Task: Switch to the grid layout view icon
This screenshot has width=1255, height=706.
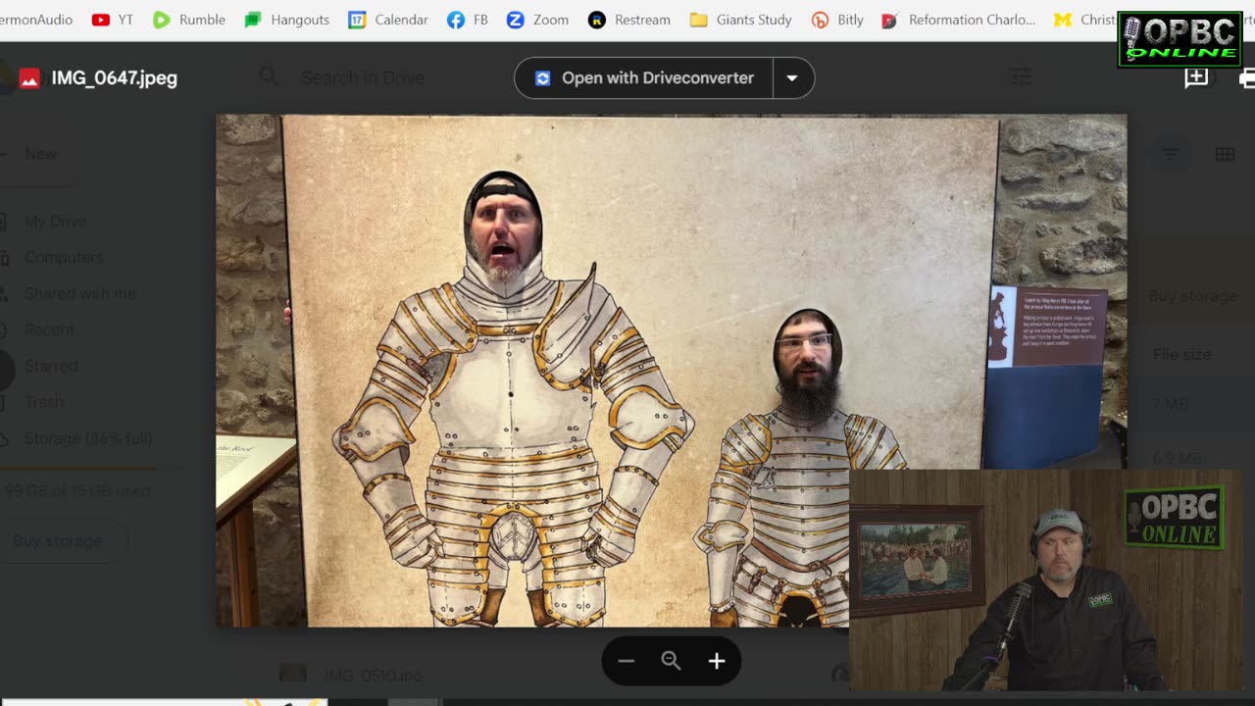Action: click(1225, 154)
